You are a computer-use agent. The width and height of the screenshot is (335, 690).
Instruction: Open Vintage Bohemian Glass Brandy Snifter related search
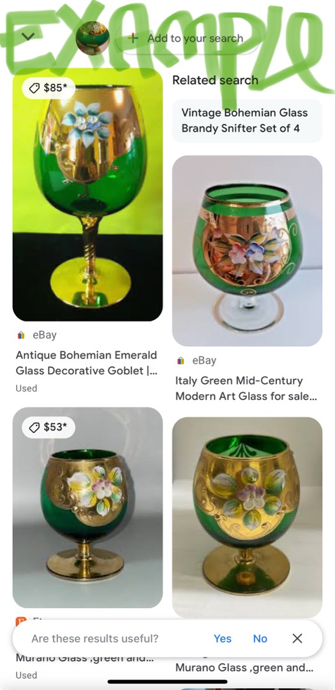pyautogui.click(x=247, y=121)
